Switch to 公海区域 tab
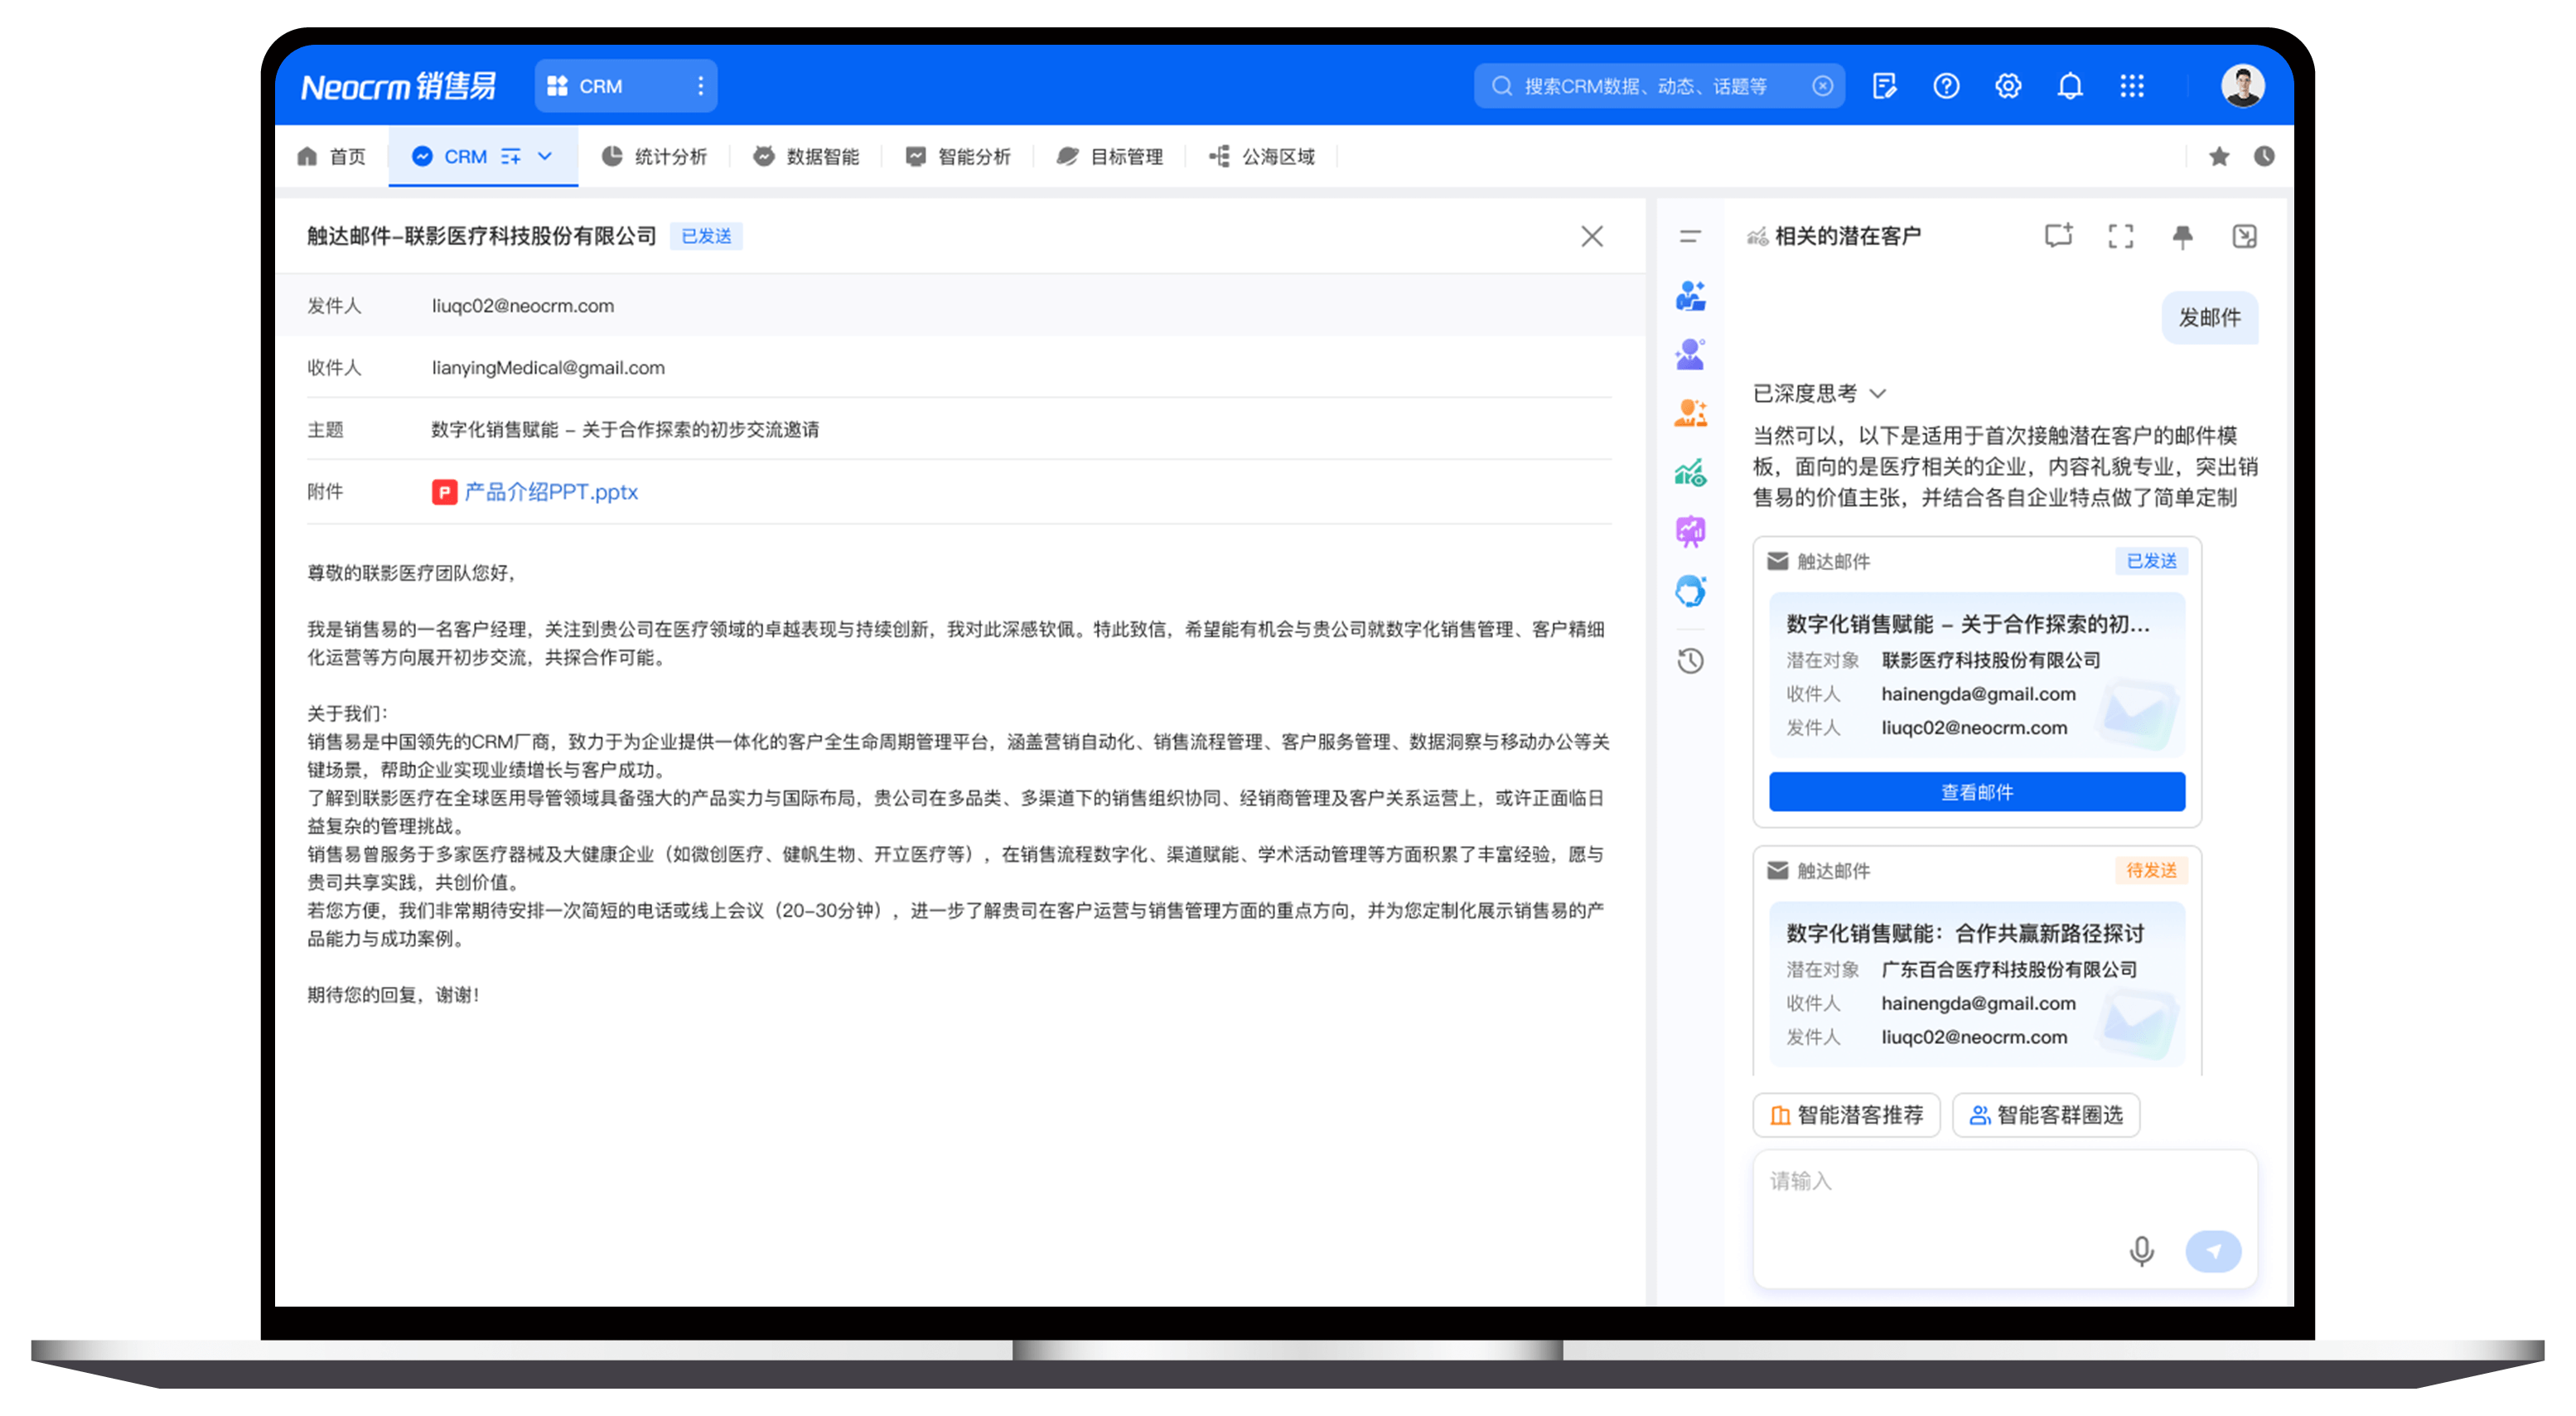Screen dimensions: 2576x1416 pos(1262,156)
